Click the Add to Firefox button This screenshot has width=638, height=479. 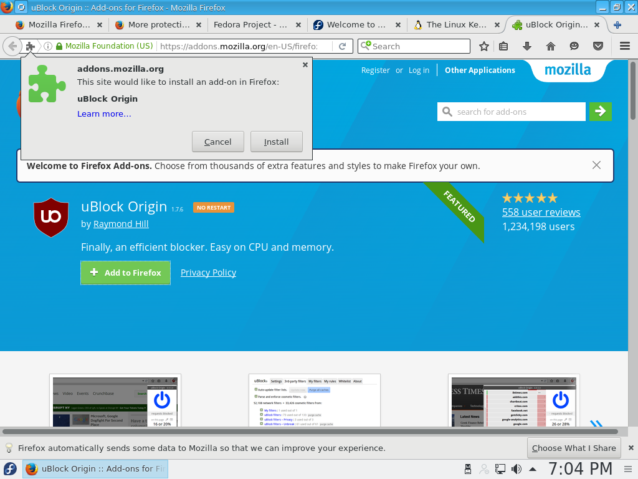click(x=125, y=273)
